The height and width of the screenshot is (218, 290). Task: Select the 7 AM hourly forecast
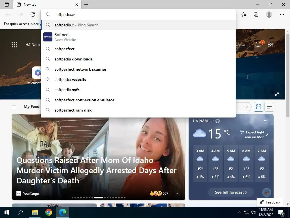[262, 164]
